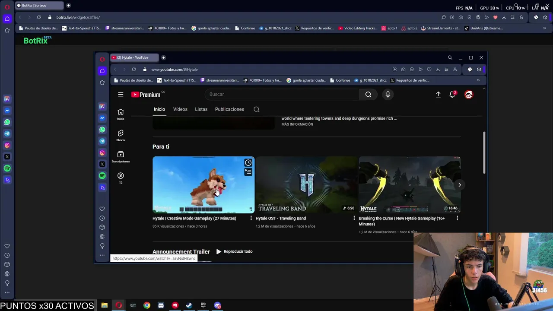
Task: Open YouTube notifications bell
Action: click(452, 95)
